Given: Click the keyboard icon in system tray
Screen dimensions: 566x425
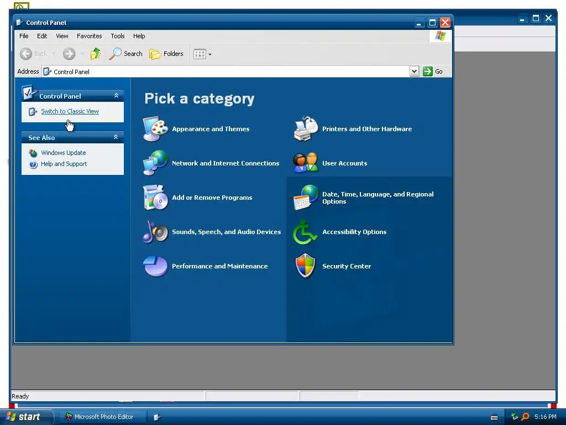Looking at the screenshot, I should (494, 417).
